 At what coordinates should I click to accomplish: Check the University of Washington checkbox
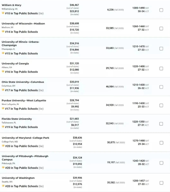tap(161, 183)
